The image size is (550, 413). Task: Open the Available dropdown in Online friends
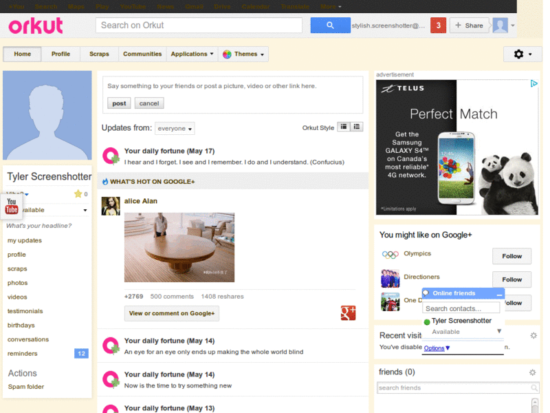499,331
